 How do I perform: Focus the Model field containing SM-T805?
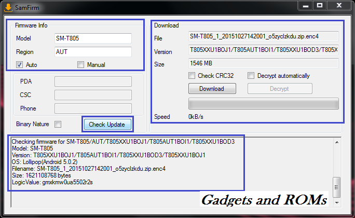92,38
